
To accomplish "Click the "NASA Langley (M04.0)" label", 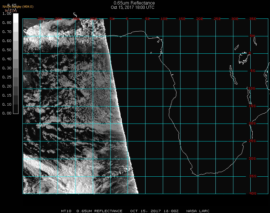I will 18,7.
